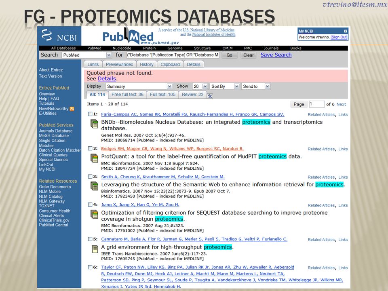Click the Sign Out link
Image resolution: width=388 pixels, height=291 pixels.
[x=339, y=37]
